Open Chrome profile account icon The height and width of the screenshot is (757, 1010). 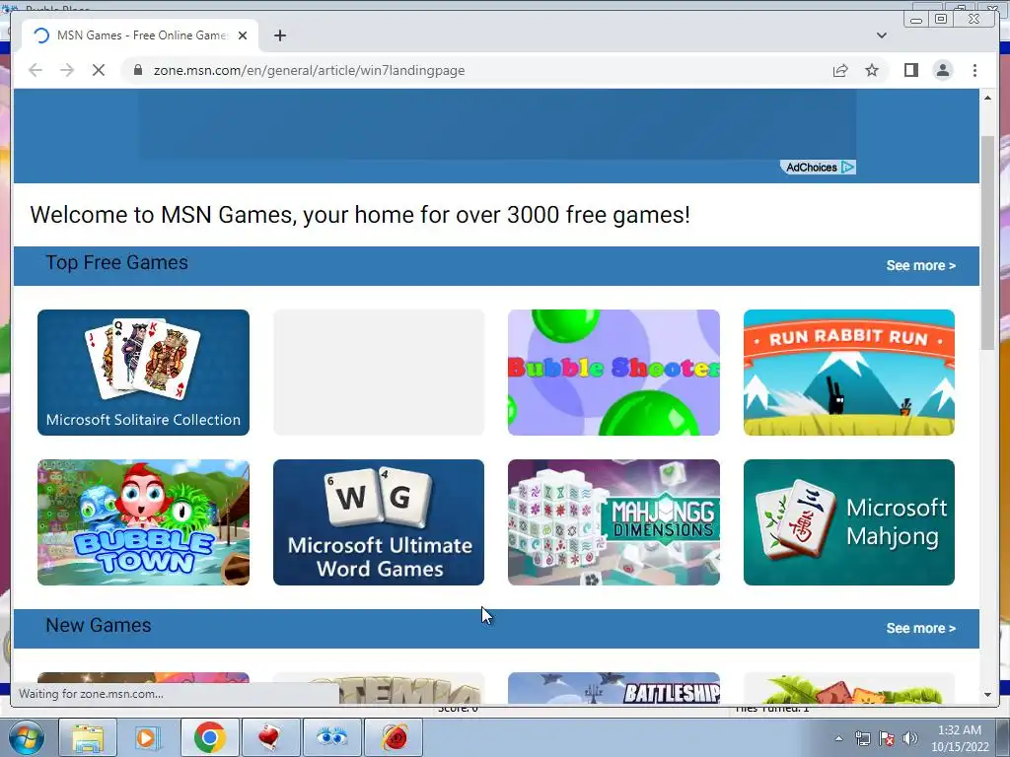(x=942, y=70)
